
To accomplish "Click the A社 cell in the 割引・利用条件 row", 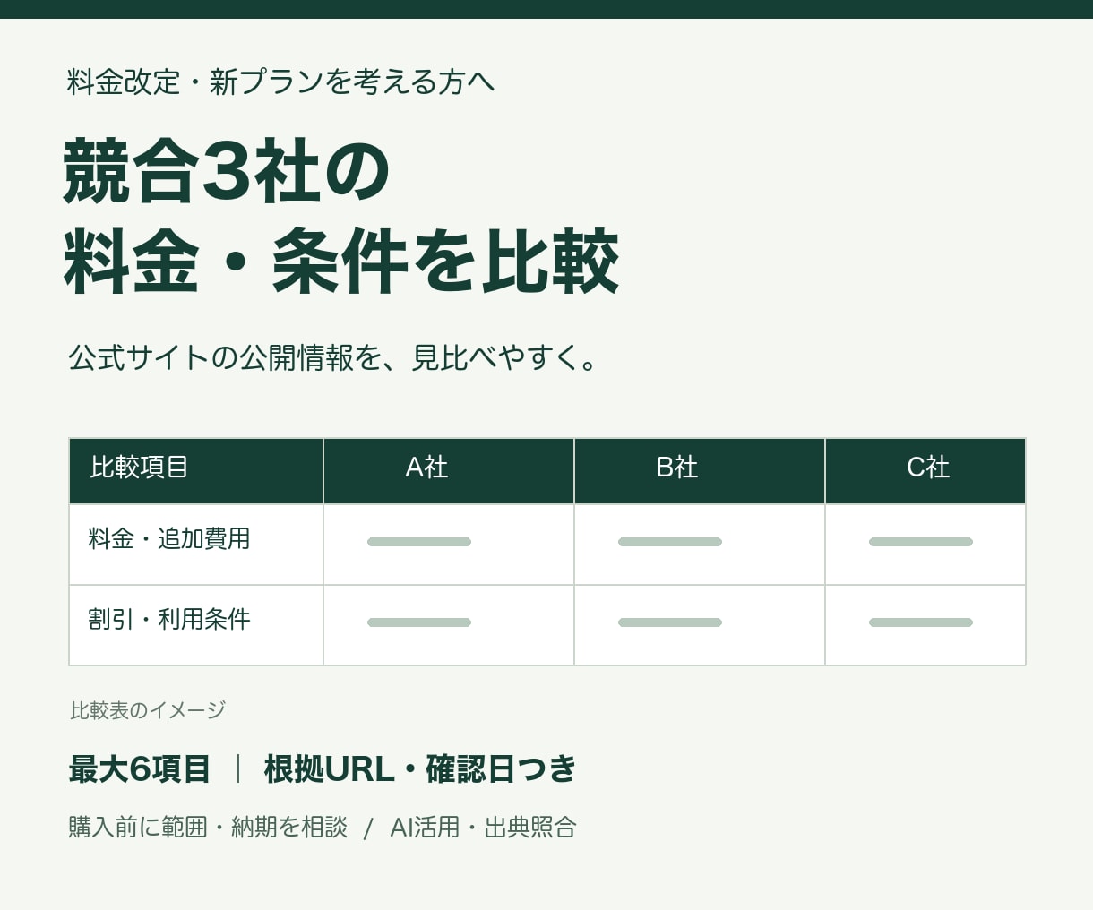I will [449, 625].
